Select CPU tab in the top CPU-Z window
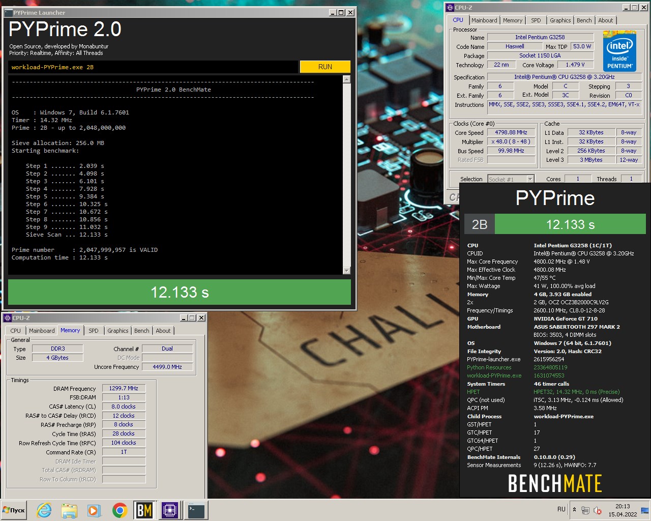 click(458, 20)
